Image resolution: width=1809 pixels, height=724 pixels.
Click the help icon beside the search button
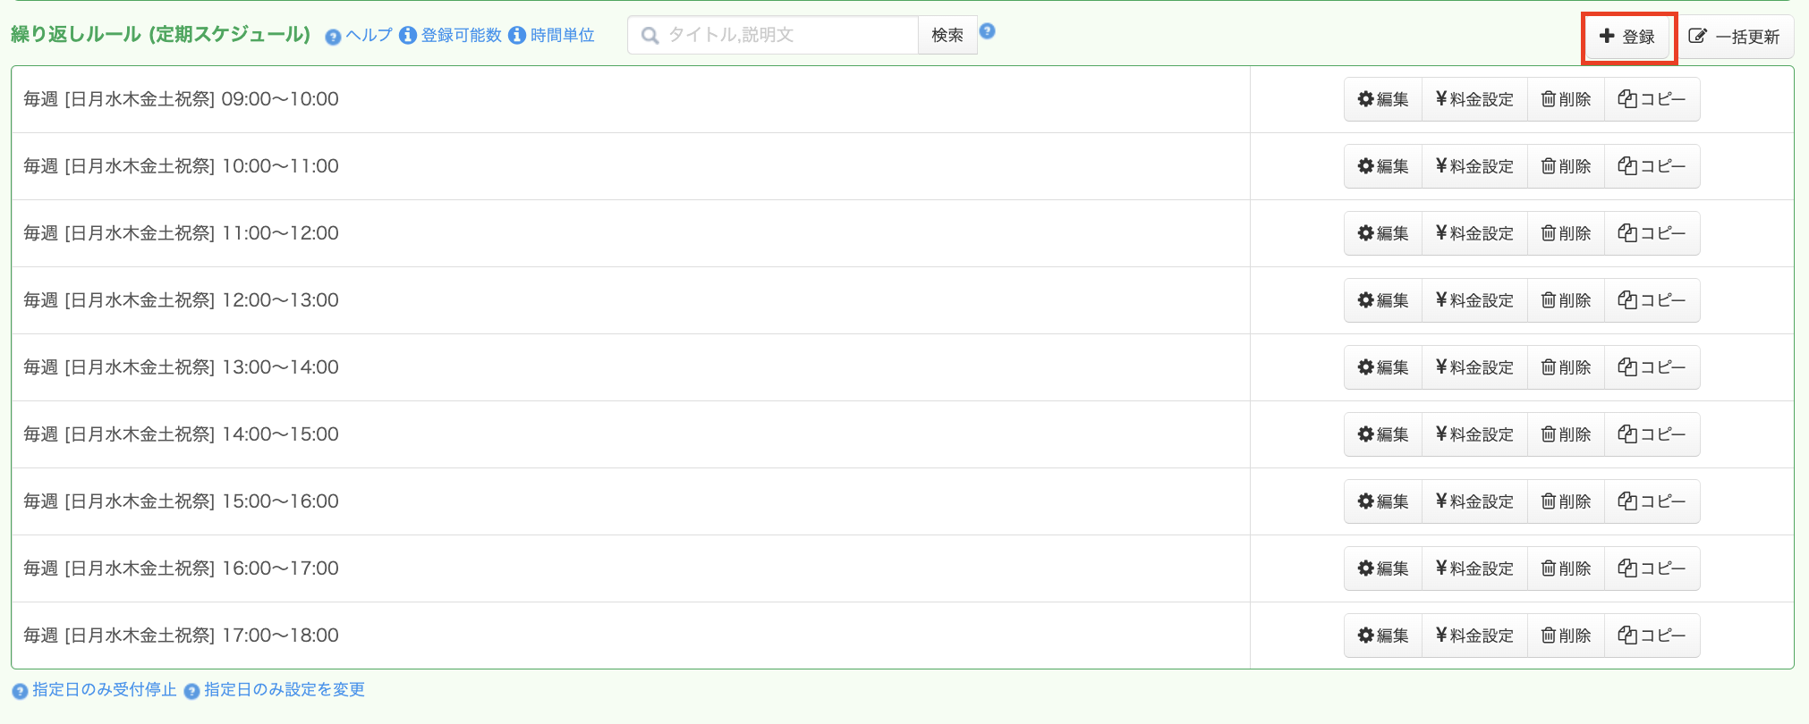tap(987, 31)
